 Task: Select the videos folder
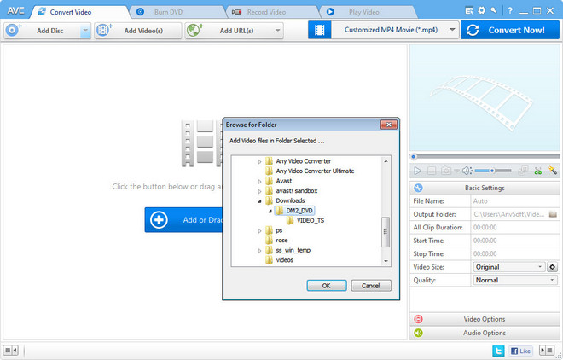[x=284, y=260]
